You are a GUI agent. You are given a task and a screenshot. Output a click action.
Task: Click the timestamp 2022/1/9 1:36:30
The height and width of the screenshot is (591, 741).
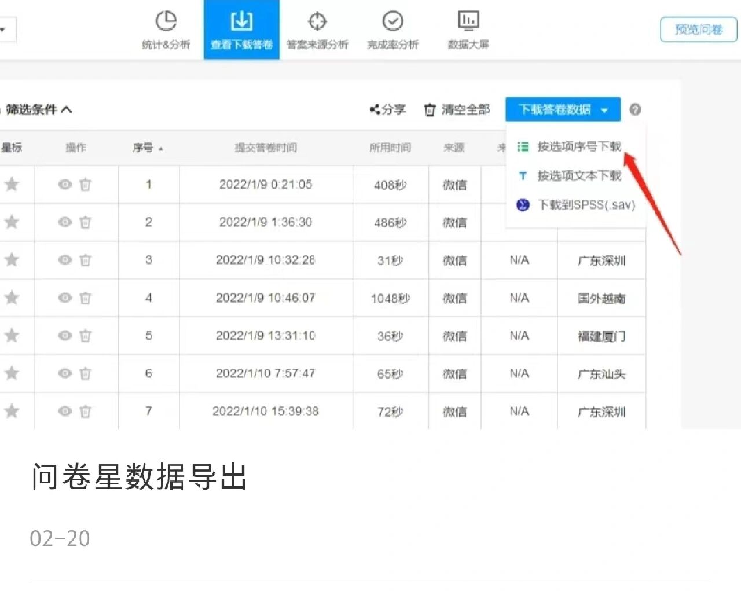coord(266,222)
